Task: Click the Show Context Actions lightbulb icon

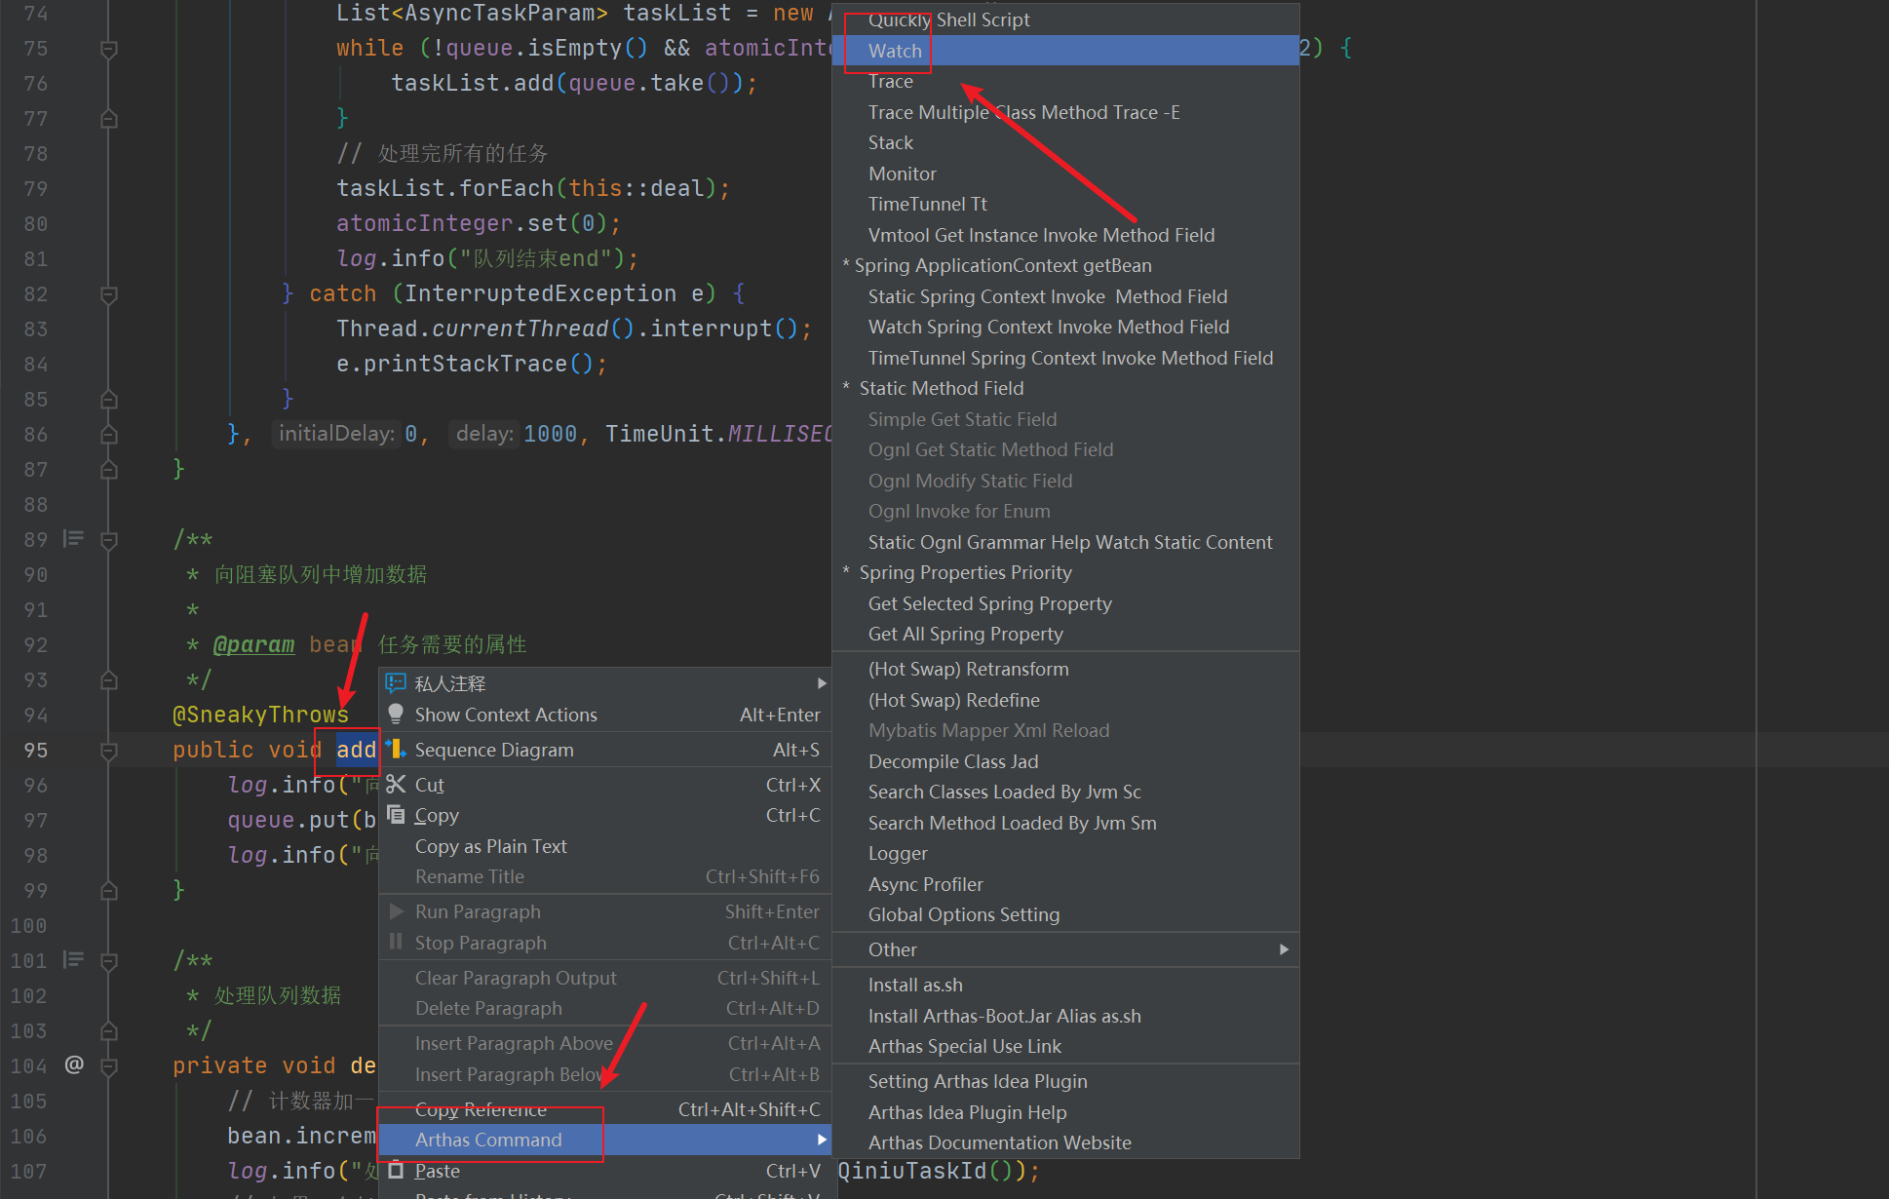Action: click(396, 715)
